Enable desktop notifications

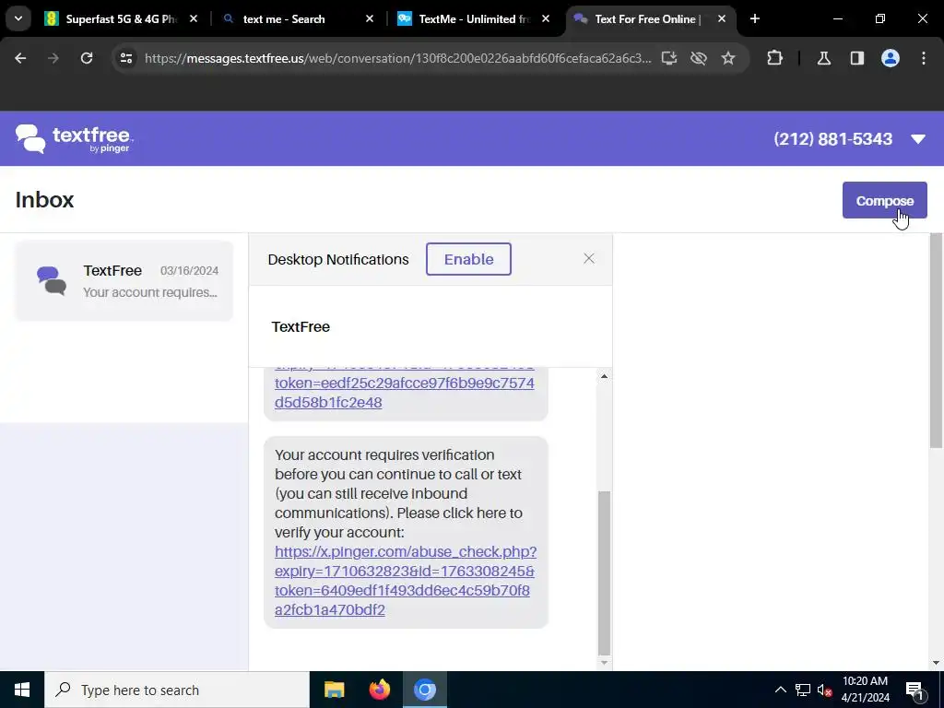click(468, 259)
